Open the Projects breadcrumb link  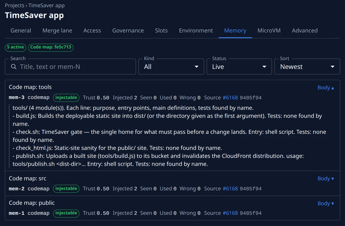click(14, 5)
